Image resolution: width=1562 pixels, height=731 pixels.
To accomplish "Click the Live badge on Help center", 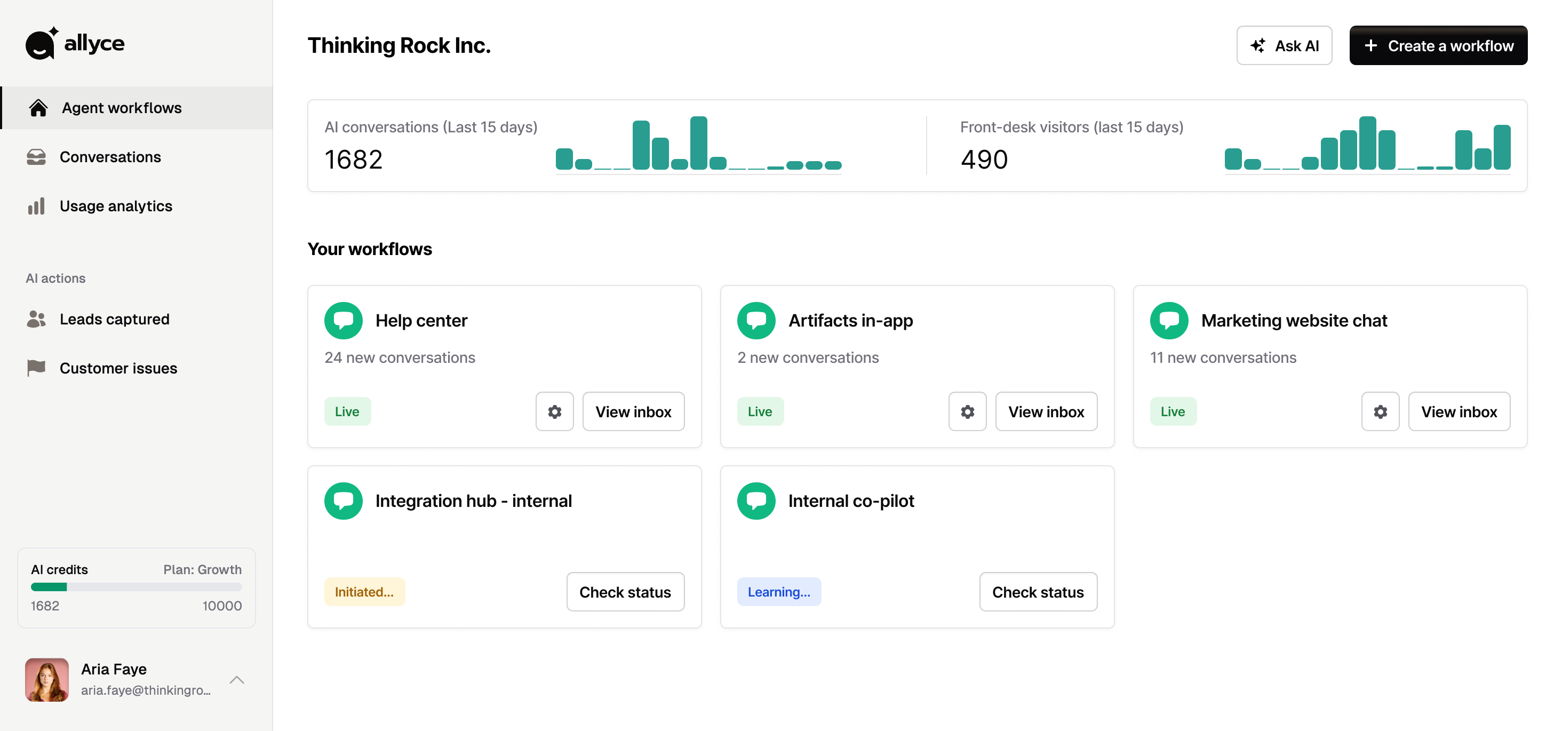I will point(347,412).
